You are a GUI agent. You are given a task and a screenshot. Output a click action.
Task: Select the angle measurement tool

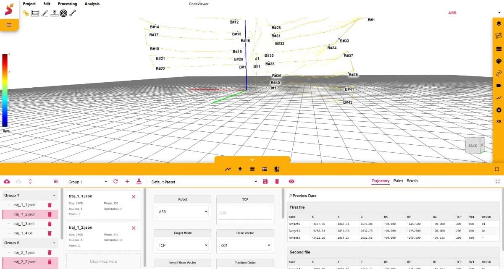(45, 13)
